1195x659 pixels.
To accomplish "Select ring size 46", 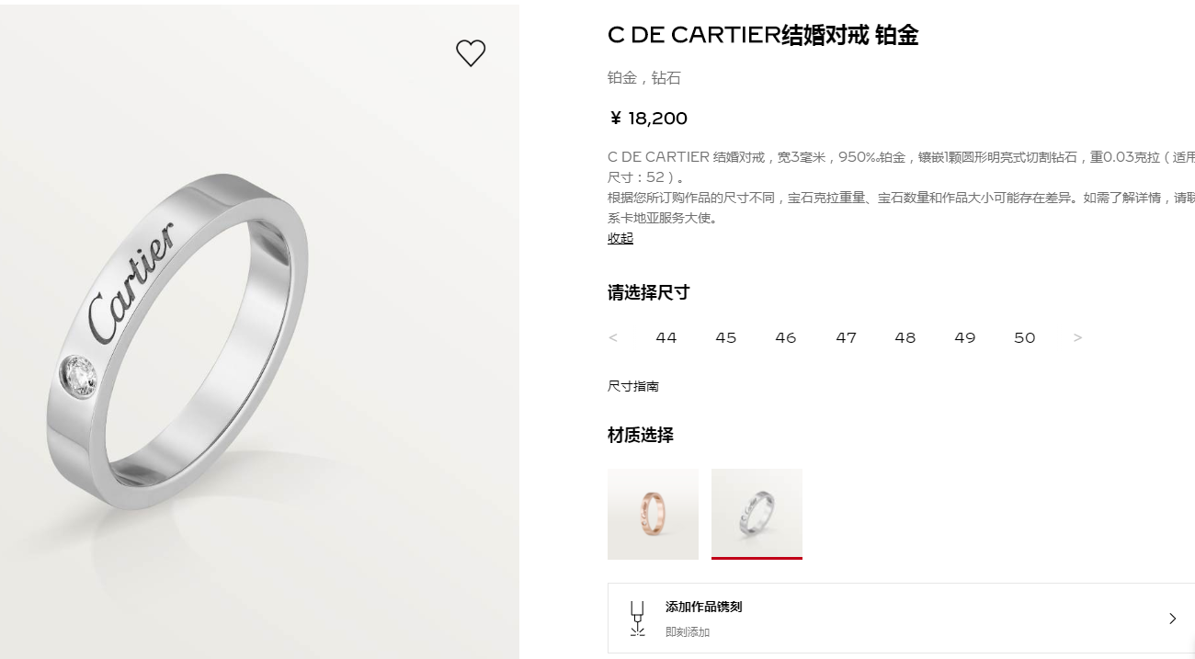I will click(x=786, y=337).
